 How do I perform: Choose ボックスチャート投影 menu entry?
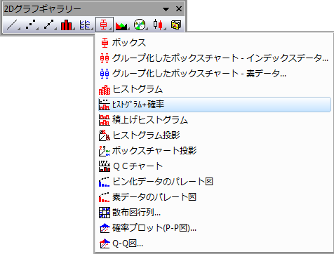tap(215, 151)
